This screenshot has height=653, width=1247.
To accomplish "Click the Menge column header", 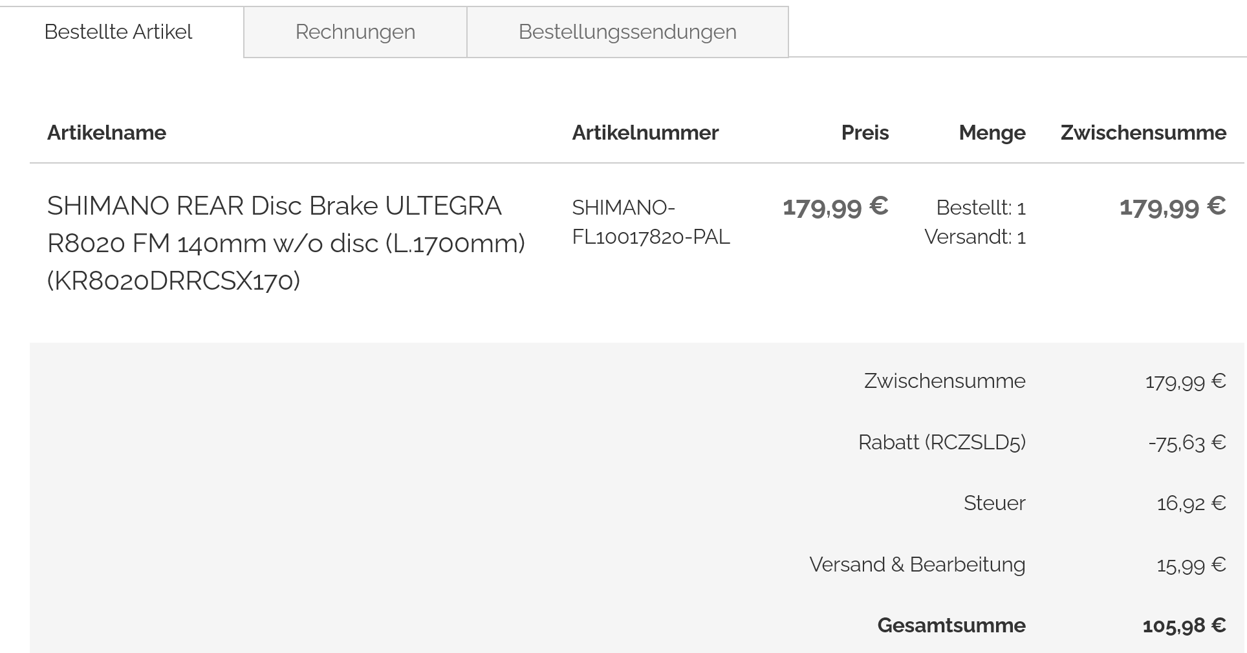I will pyautogui.click(x=992, y=133).
